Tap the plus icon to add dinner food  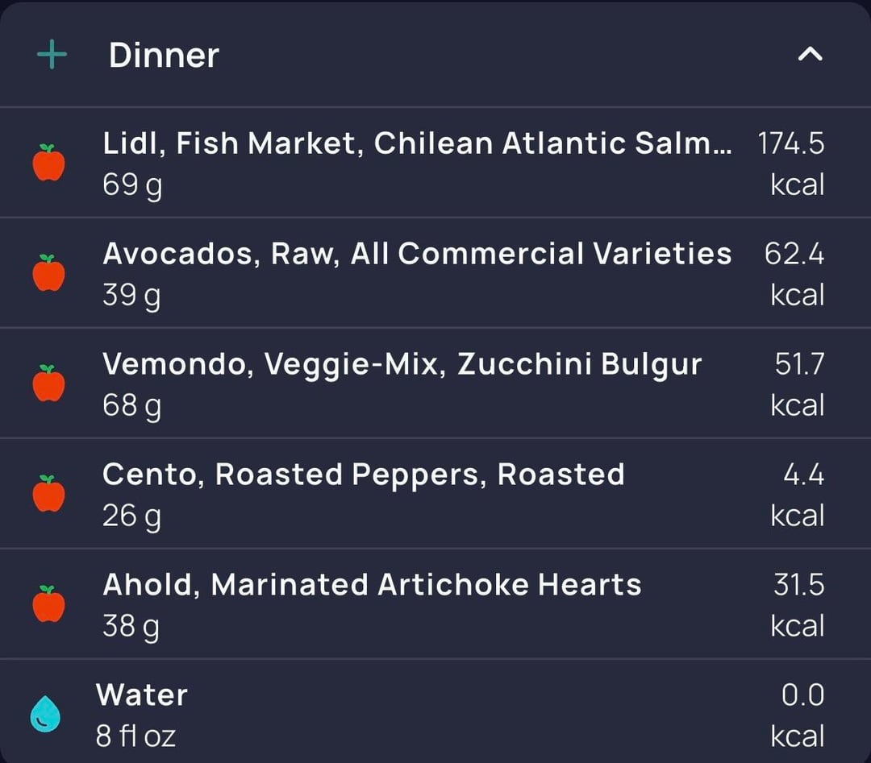(52, 56)
